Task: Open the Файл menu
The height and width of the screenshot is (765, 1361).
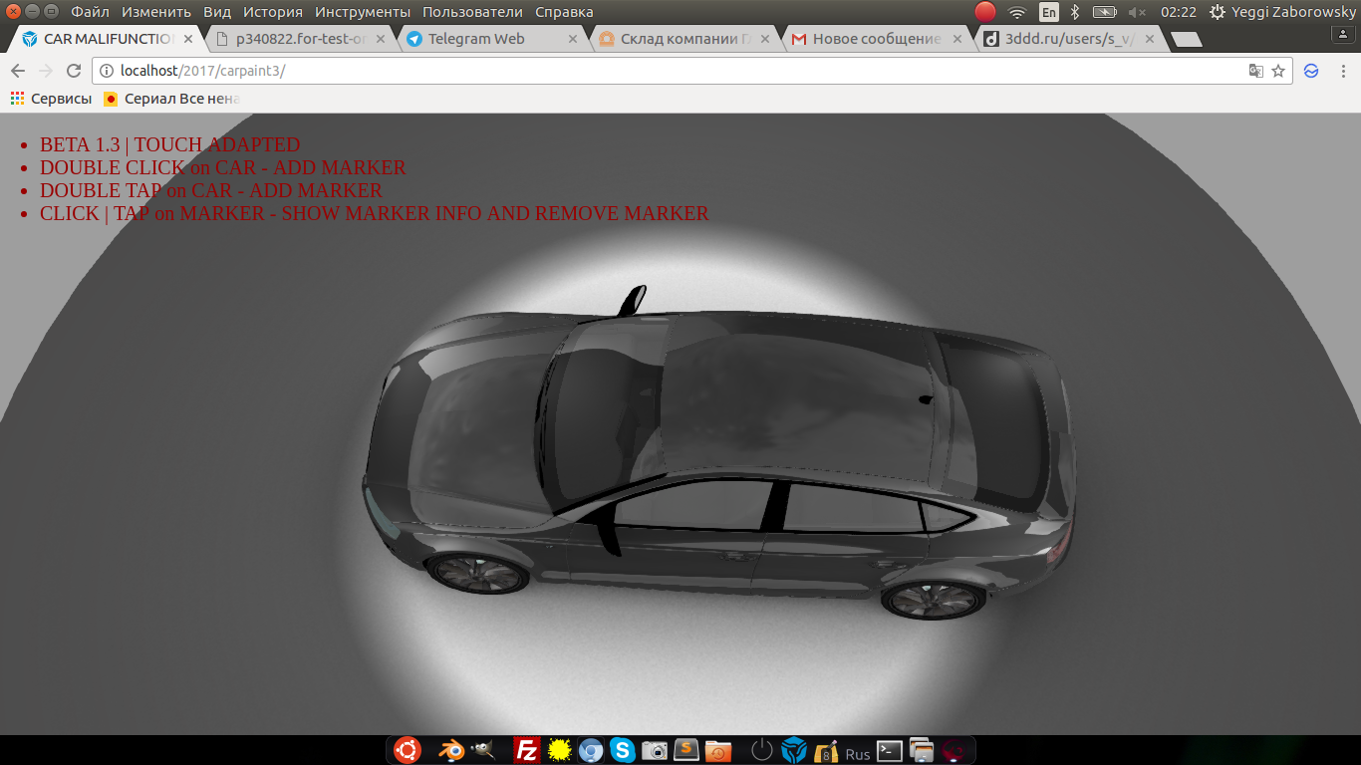Action: point(91,12)
